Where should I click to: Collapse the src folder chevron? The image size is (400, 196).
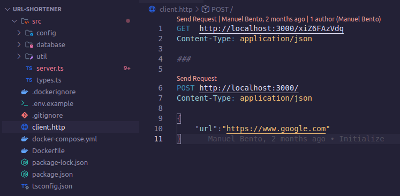(x=14, y=21)
